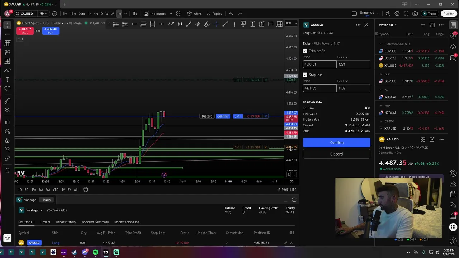The width and height of the screenshot is (459, 258).
Task: Select the text annotation tool in left sidebar
Action: pos(7,80)
